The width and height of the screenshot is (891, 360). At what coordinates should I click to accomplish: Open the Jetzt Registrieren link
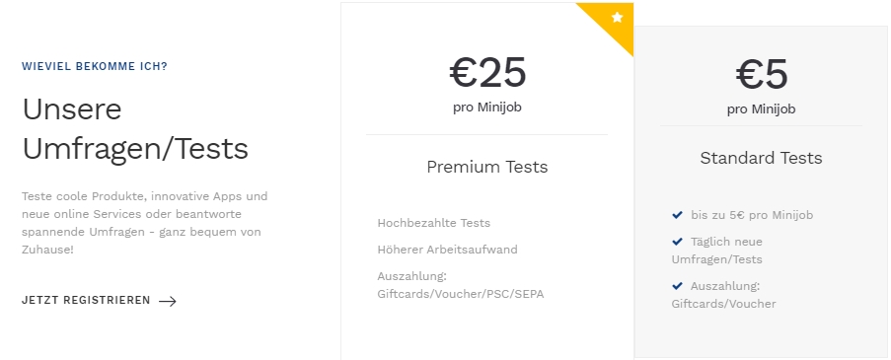click(x=99, y=301)
